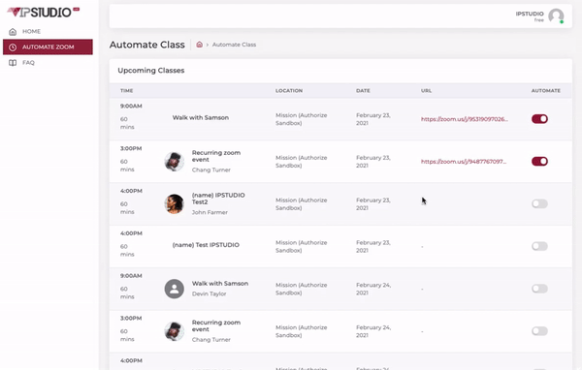Screen dimensions: 582x370
Task: Click the AUTOMATE column header
Action: (546, 90)
